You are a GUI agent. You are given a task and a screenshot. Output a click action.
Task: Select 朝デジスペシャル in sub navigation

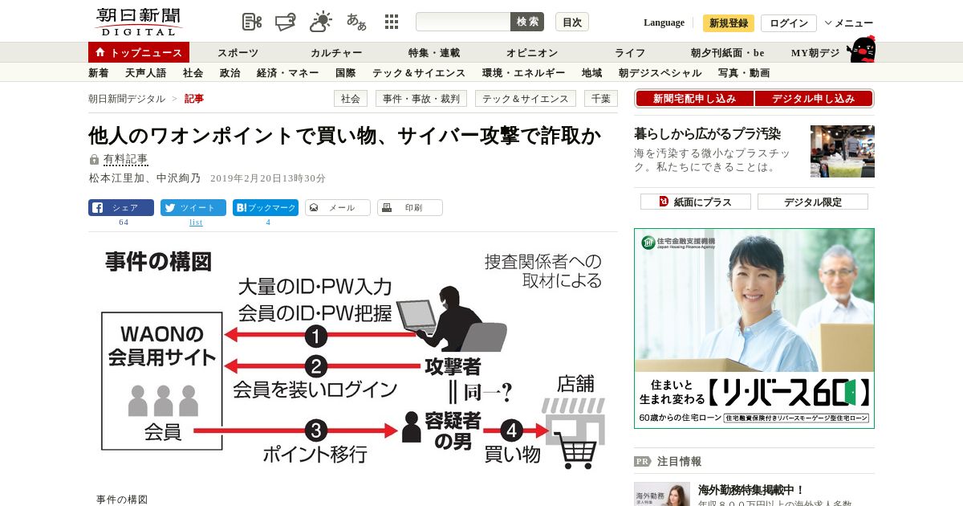tap(660, 73)
